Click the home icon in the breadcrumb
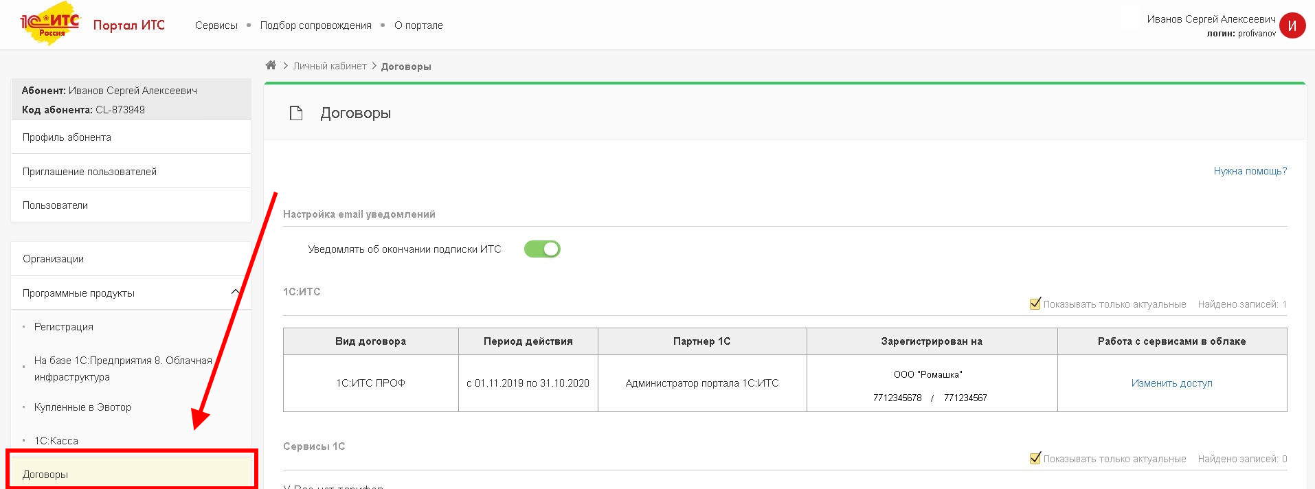This screenshot has height=489, width=1315. [x=271, y=65]
